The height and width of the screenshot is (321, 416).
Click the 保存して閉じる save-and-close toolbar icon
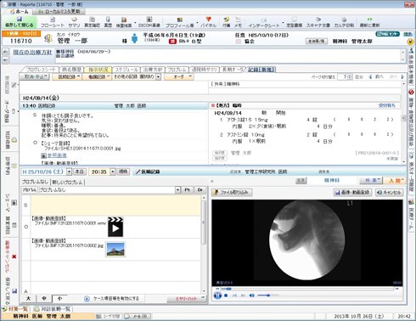[20, 22]
